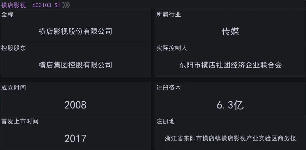The image size is (306, 150).
Task: Click the 注册资本 label
Action: 169,88
